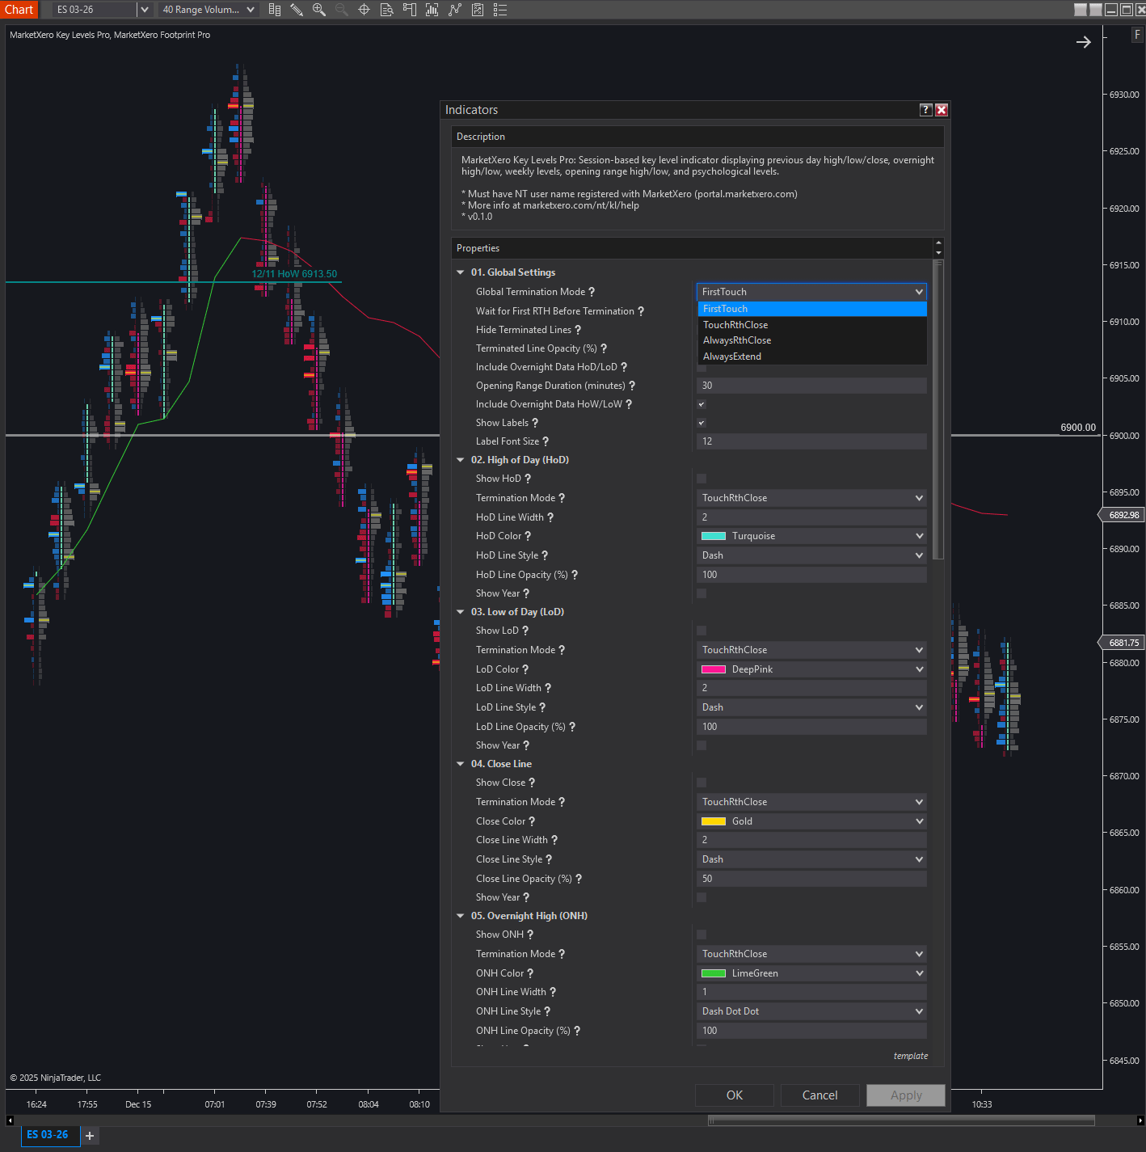Open the HoD Line Style dropdown
The image size is (1146, 1152).
pyautogui.click(x=811, y=555)
